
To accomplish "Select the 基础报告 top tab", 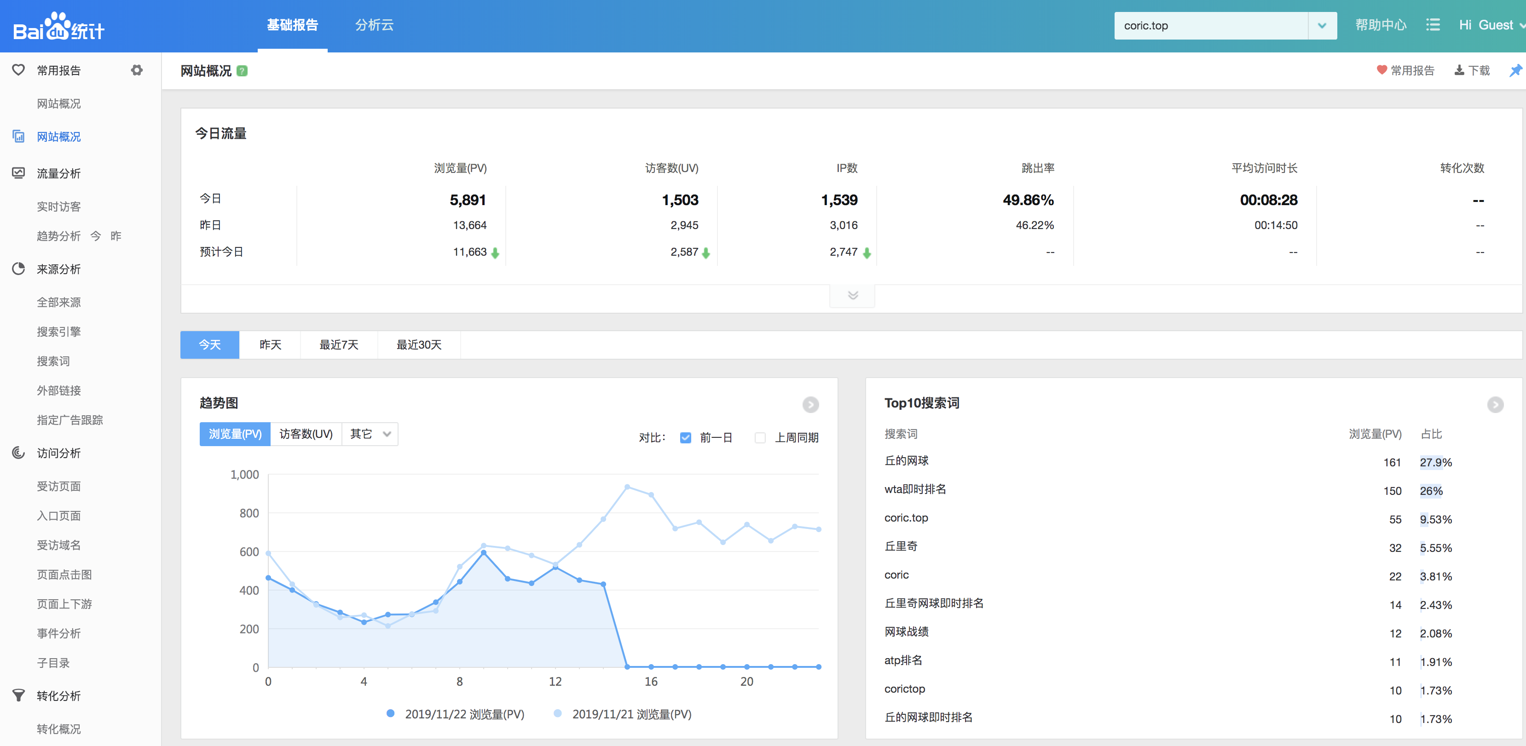I will pyautogui.click(x=292, y=25).
